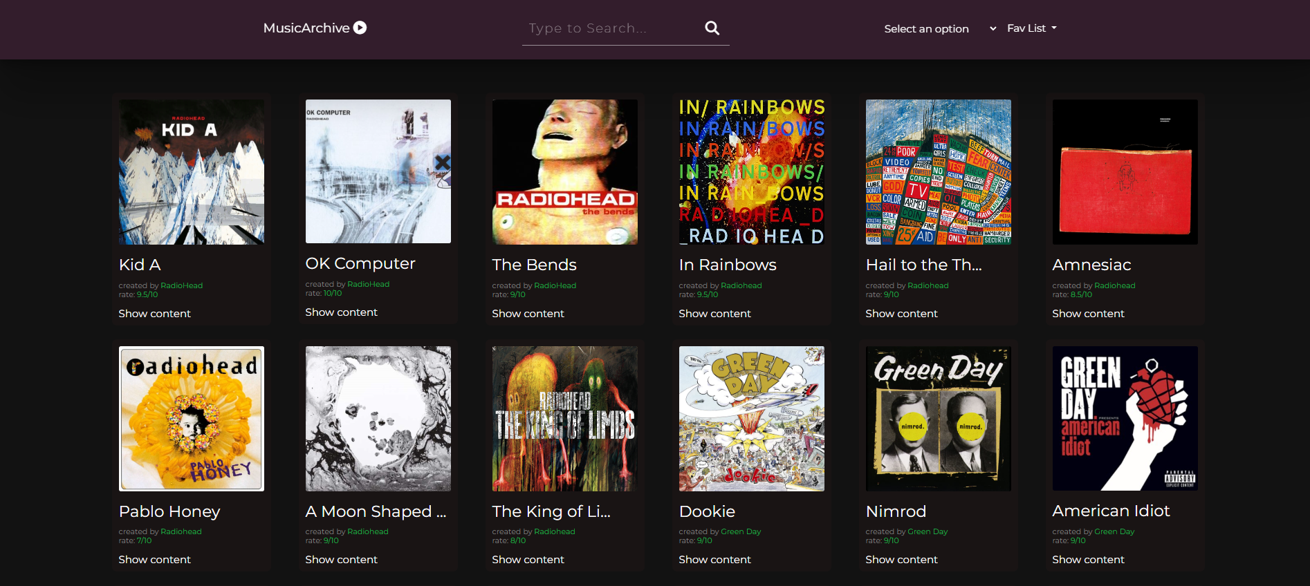Click the 10/10 rating under OK Computer
1310x586 pixels.
point(333,293)
